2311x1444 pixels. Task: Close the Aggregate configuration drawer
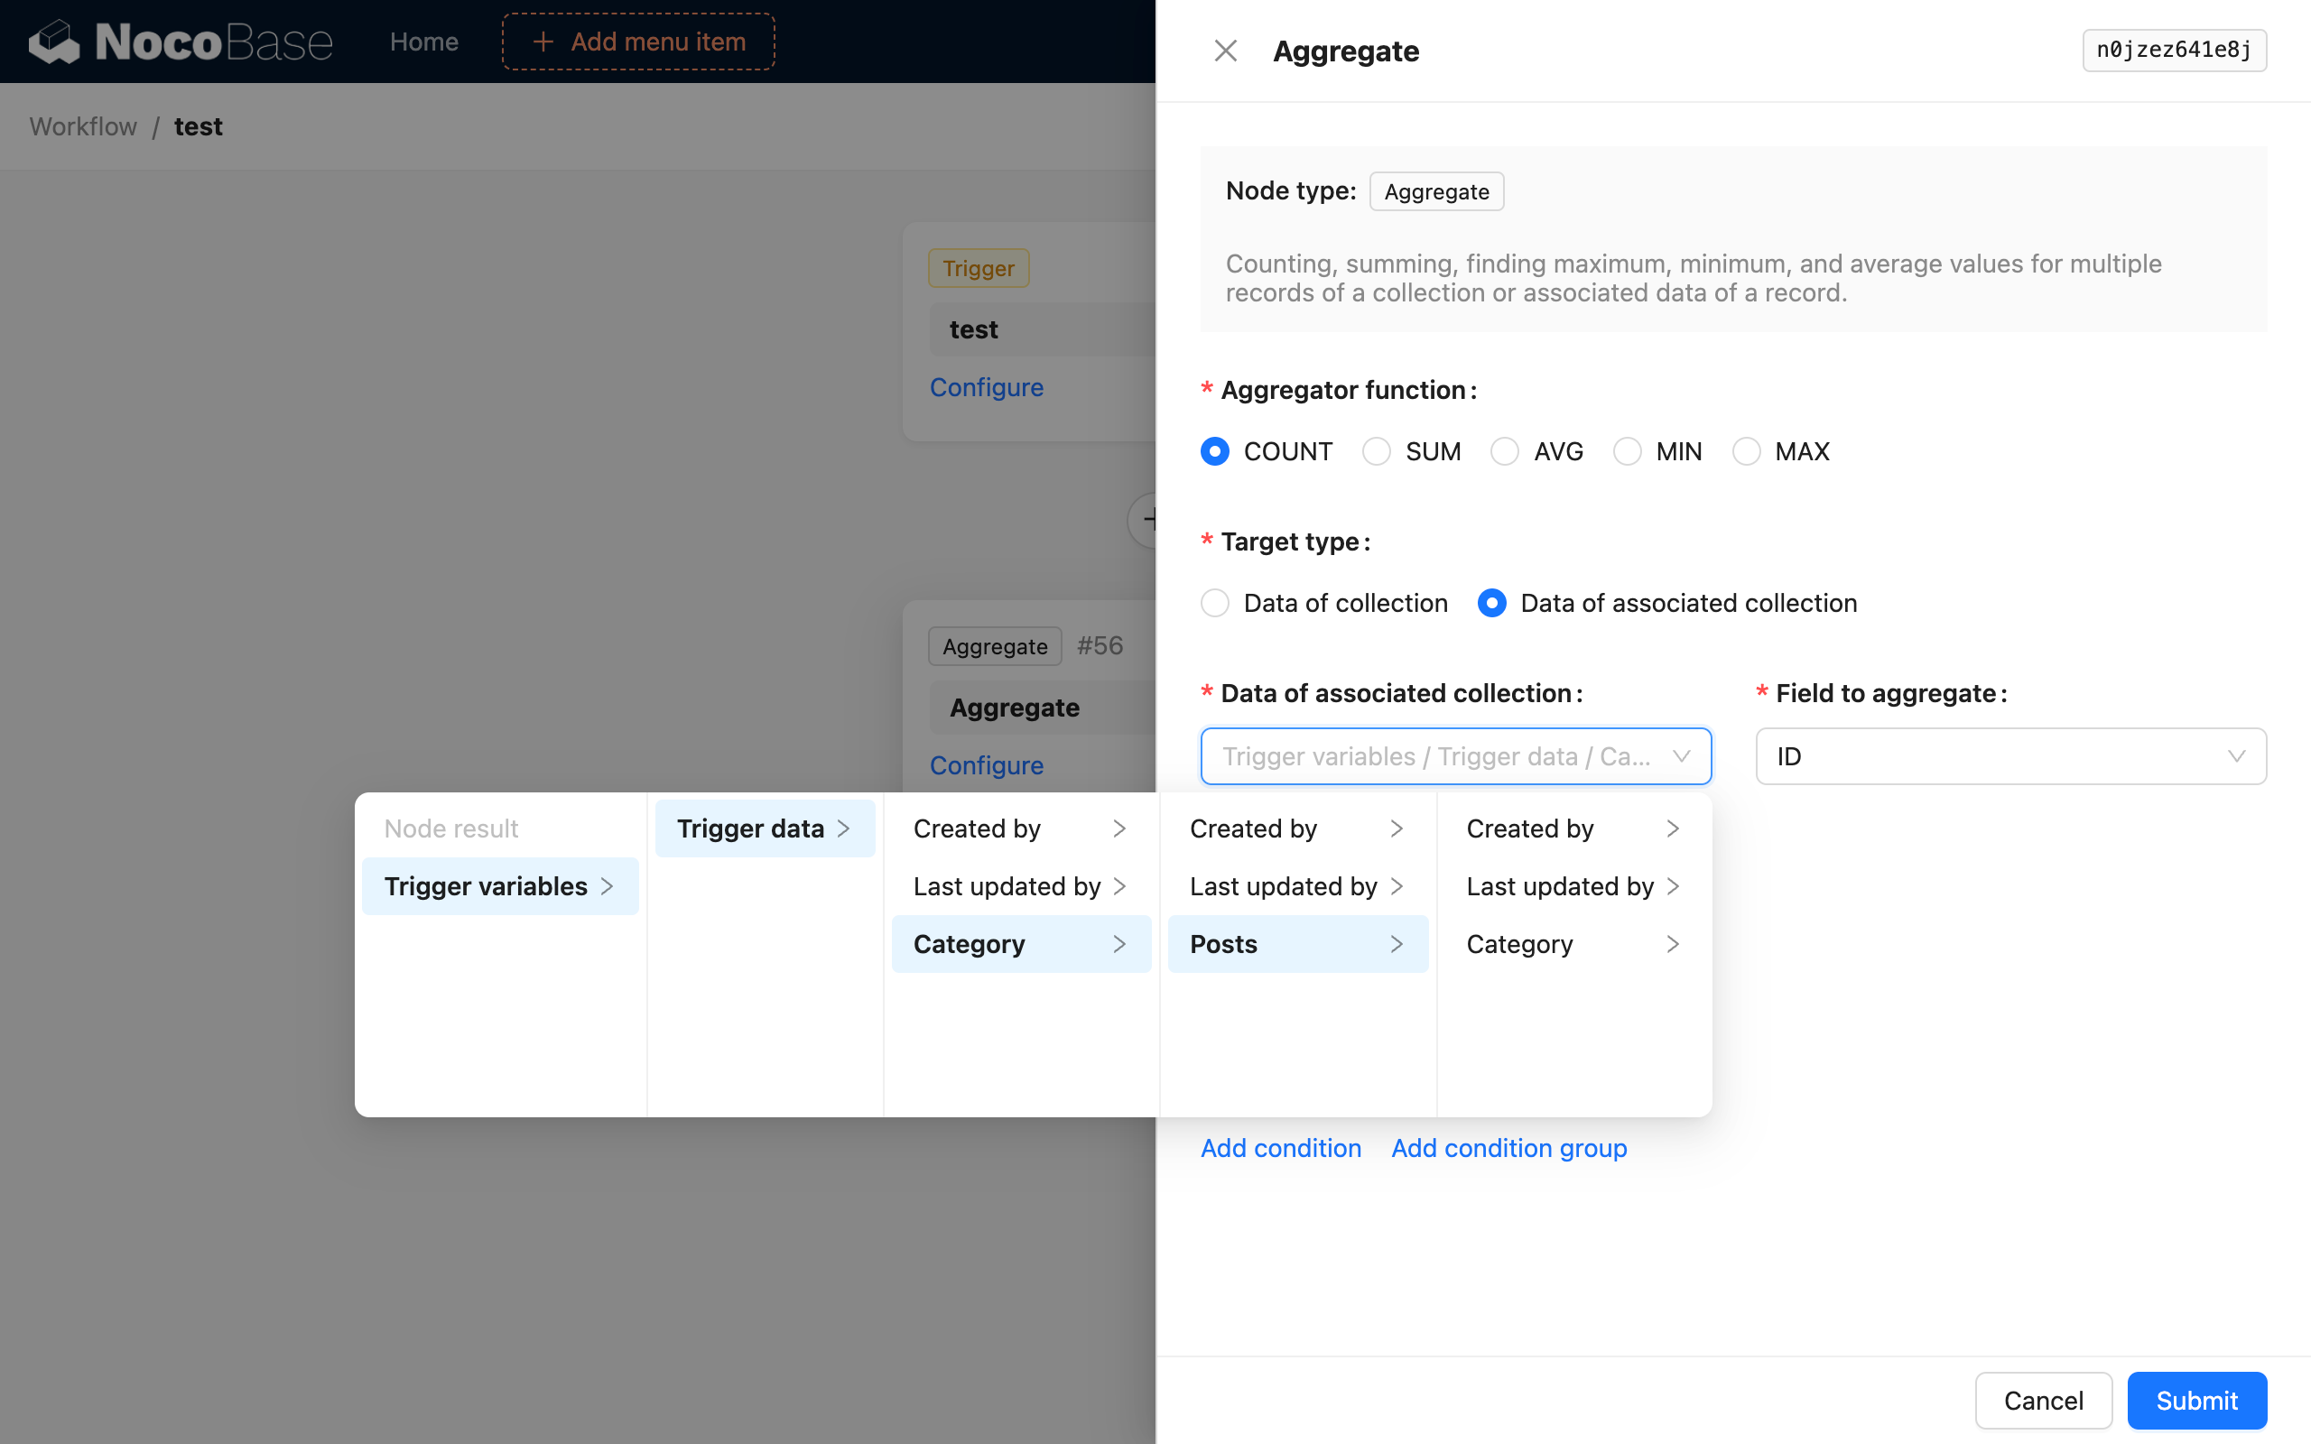click(x=1225, y=50)
